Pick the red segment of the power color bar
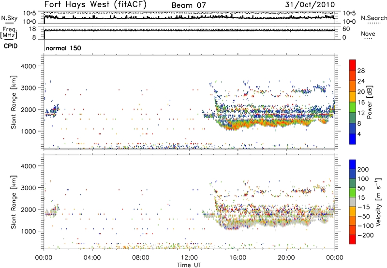Screen dimensions: 387x268 pos(353,65)
